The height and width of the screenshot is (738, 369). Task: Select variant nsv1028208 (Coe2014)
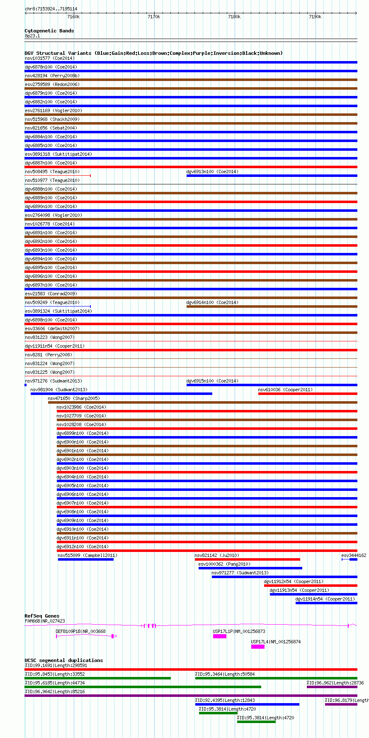(207, 429)
